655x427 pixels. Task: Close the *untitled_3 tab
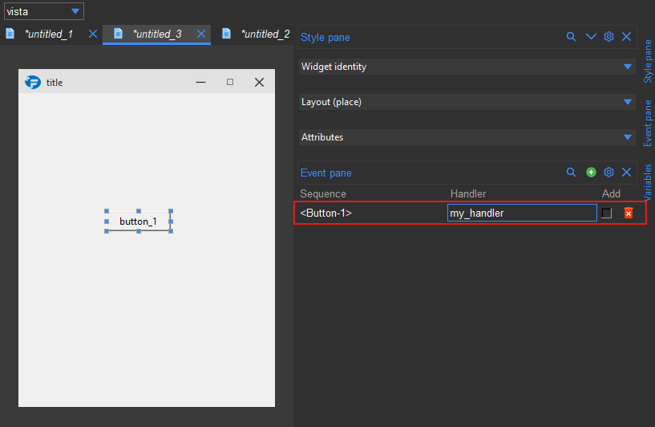pyautogui.click(x=201, y=34)
